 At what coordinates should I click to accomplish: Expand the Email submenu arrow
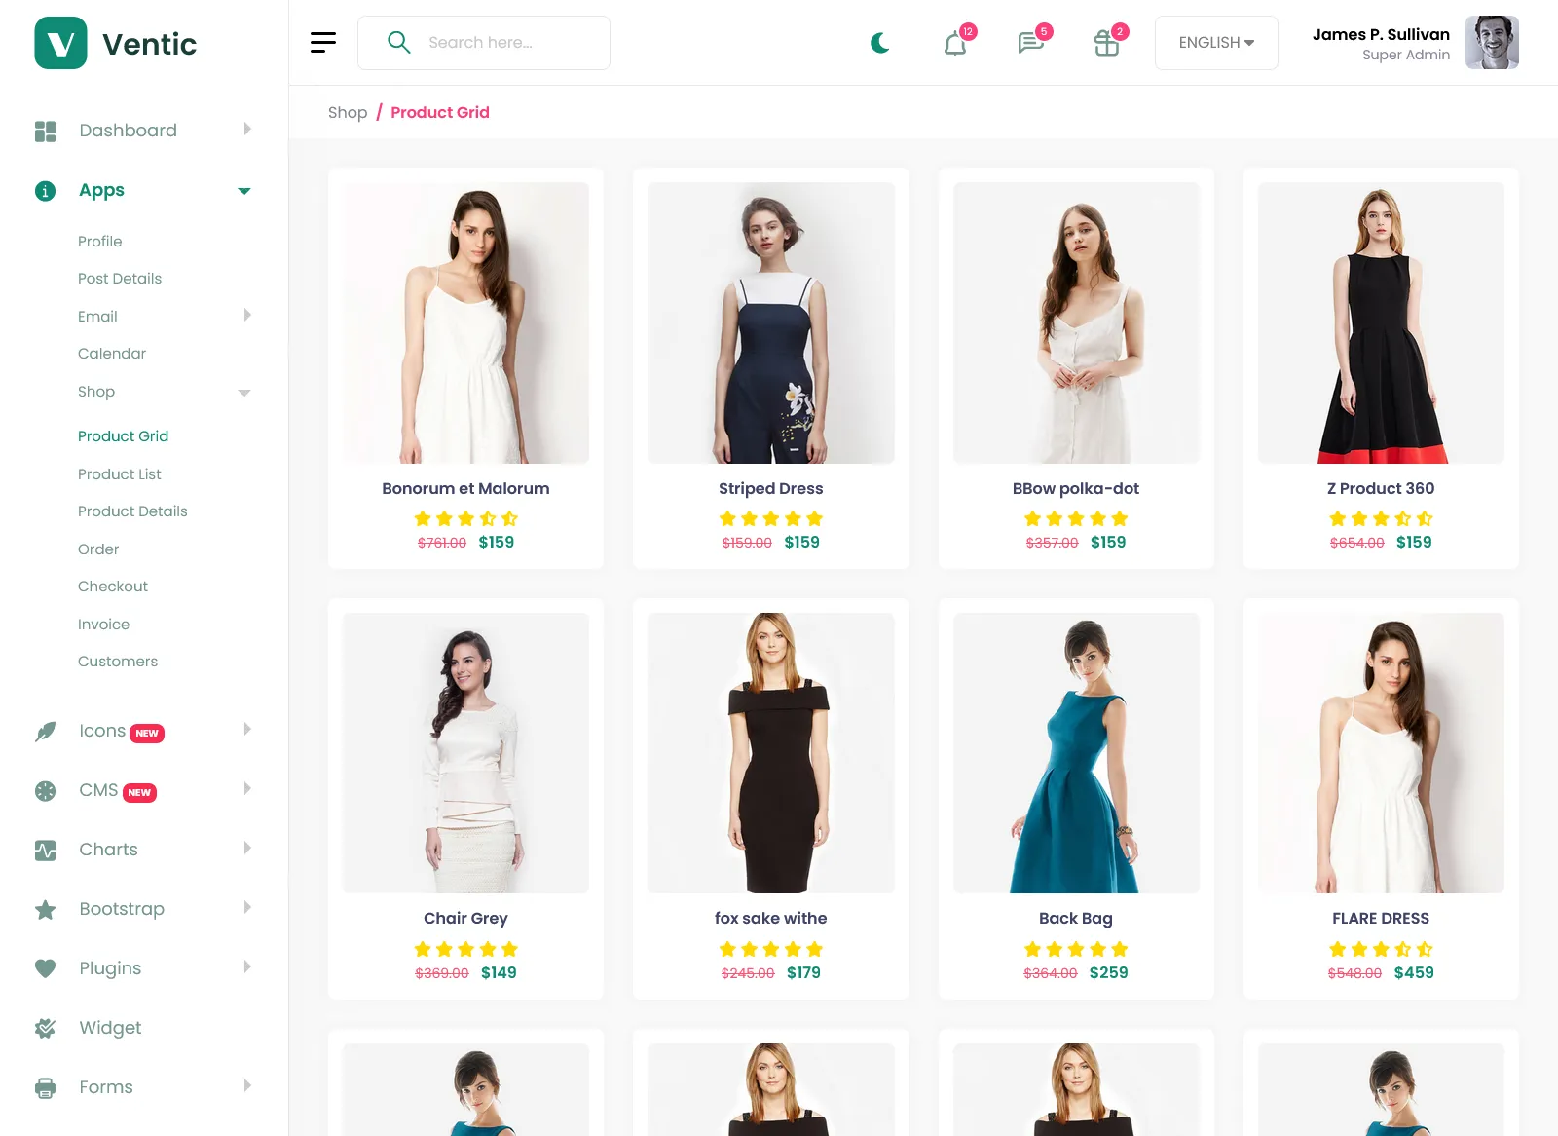[x=247, y=315]
